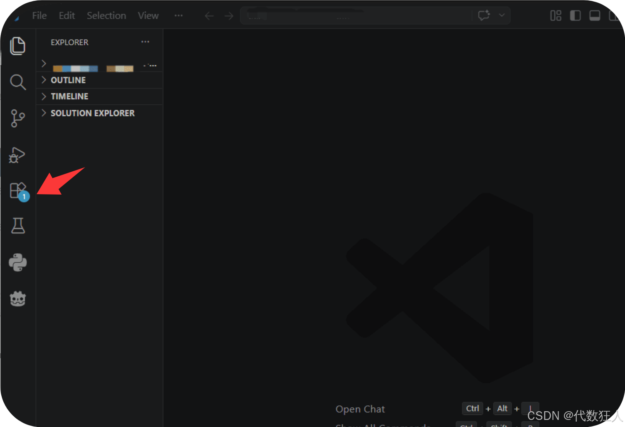Open Explorer views and more actions
Image resolution: width=625 pixels, height=427 pixels.
point(145,42)
